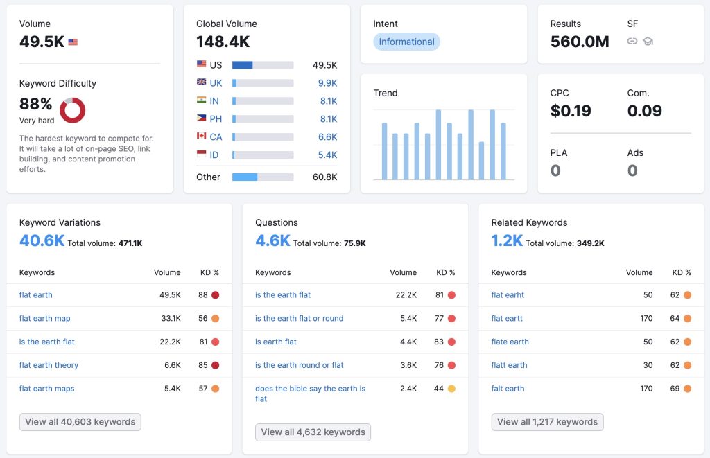Open the IN country link
Screen dimensions: 710x458
(214, 101)
